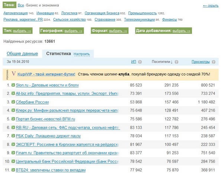Image resolution: width=221 pixels, height=173 pixels.
Task: Click the Тема label
Action: pos(9,5)
